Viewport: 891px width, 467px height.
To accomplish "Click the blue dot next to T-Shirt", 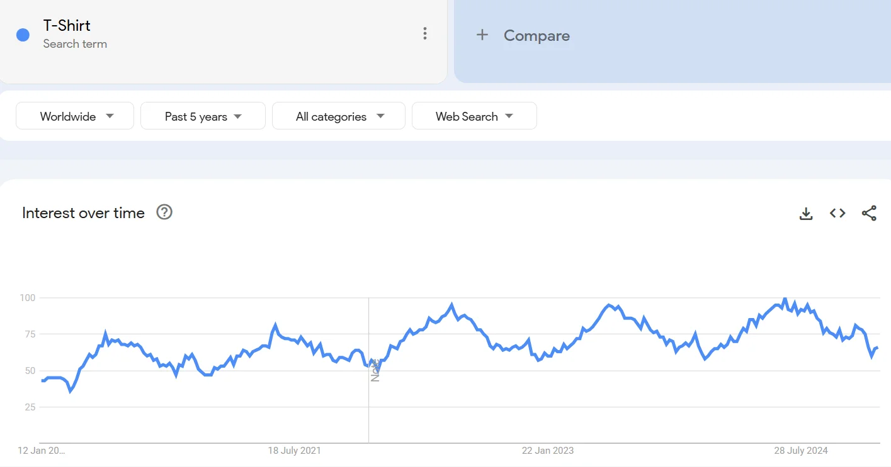I will (23, 35).
